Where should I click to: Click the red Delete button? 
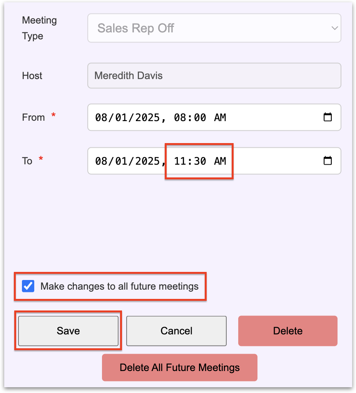click(x=287, y=331)
